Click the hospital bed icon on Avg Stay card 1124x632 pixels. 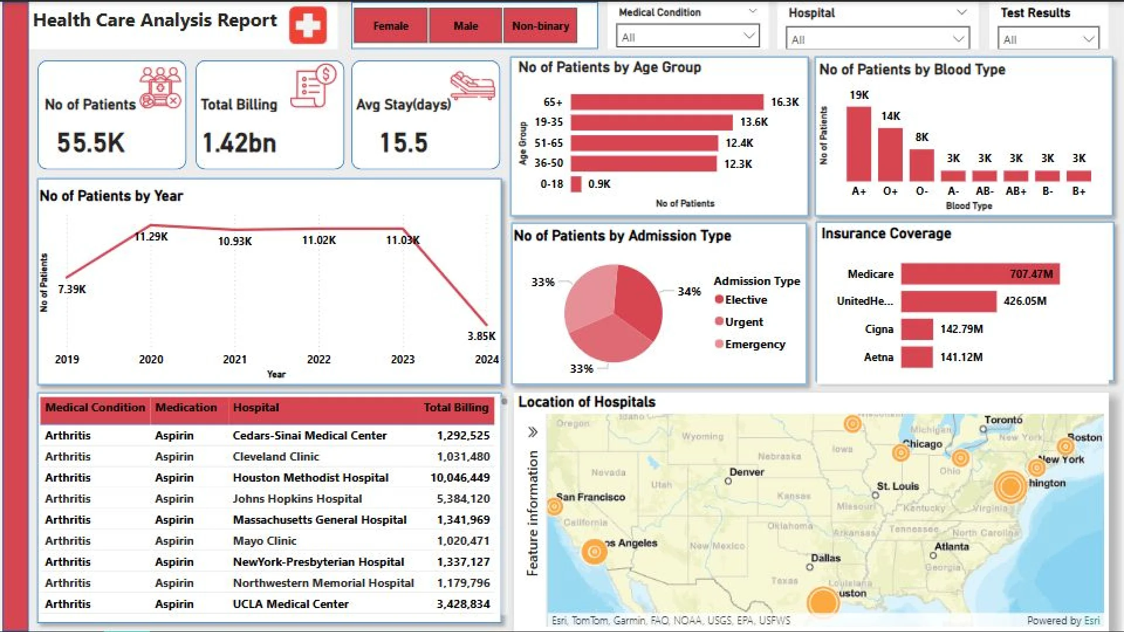coord(472,86)
